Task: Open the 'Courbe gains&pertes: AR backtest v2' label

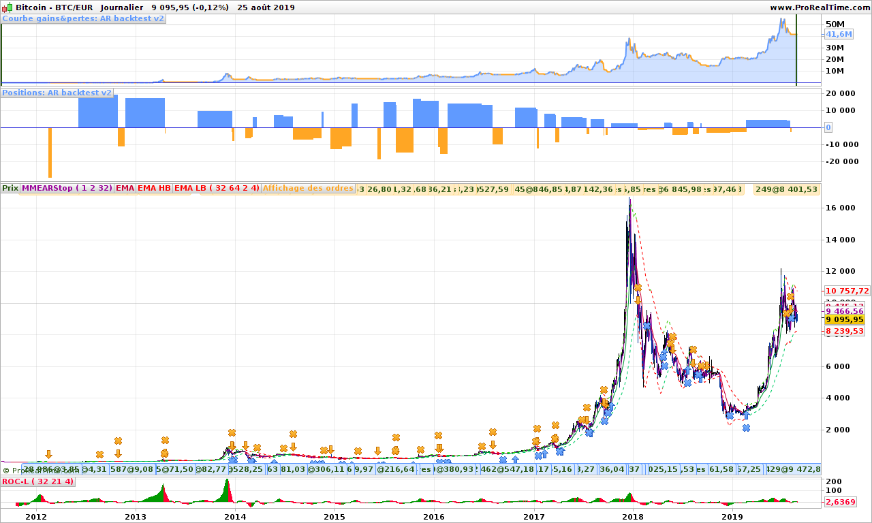Action: 83,18
